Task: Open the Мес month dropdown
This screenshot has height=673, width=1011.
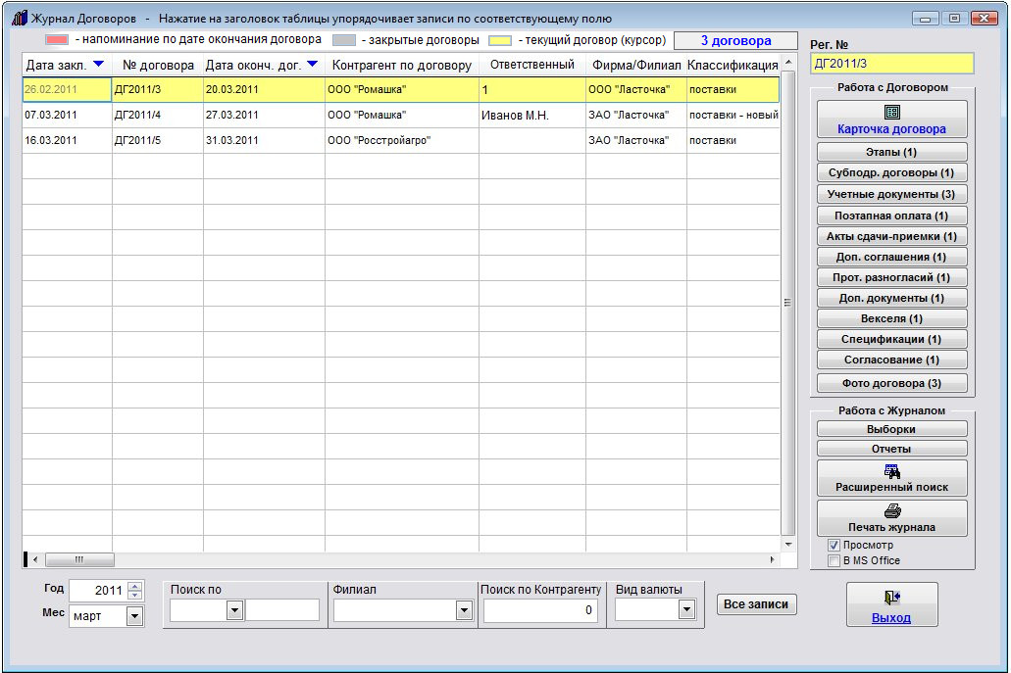Action: tap(134, 616)
